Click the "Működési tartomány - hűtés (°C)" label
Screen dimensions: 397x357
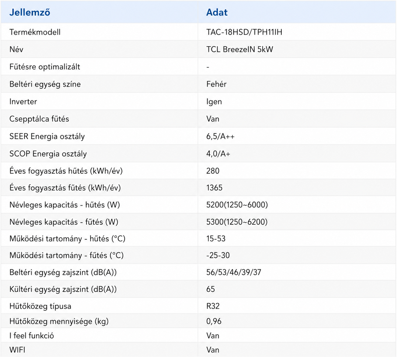[x=67, y=238]
